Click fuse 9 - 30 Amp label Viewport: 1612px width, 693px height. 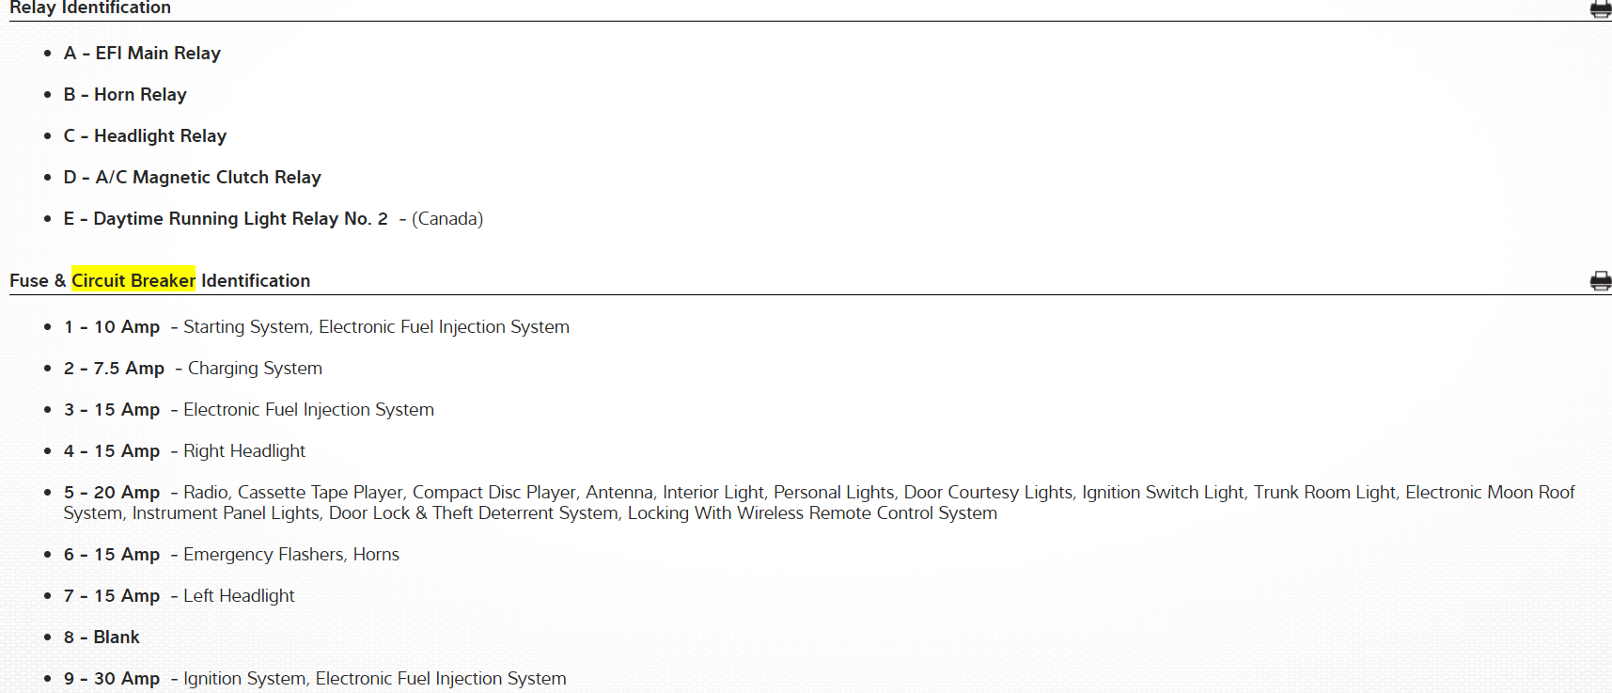coord(112,679)
